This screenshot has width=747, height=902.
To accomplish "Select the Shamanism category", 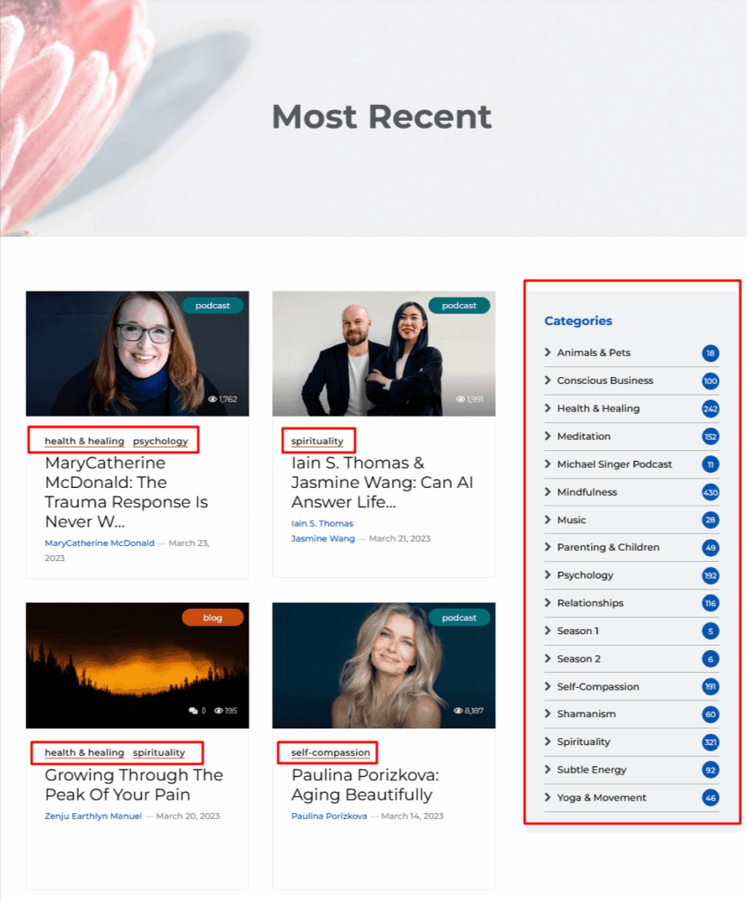I will click(588, 714).
